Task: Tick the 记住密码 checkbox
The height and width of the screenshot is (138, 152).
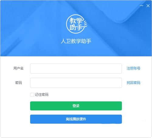Action: pyautogui.click(x=32, y=95)
